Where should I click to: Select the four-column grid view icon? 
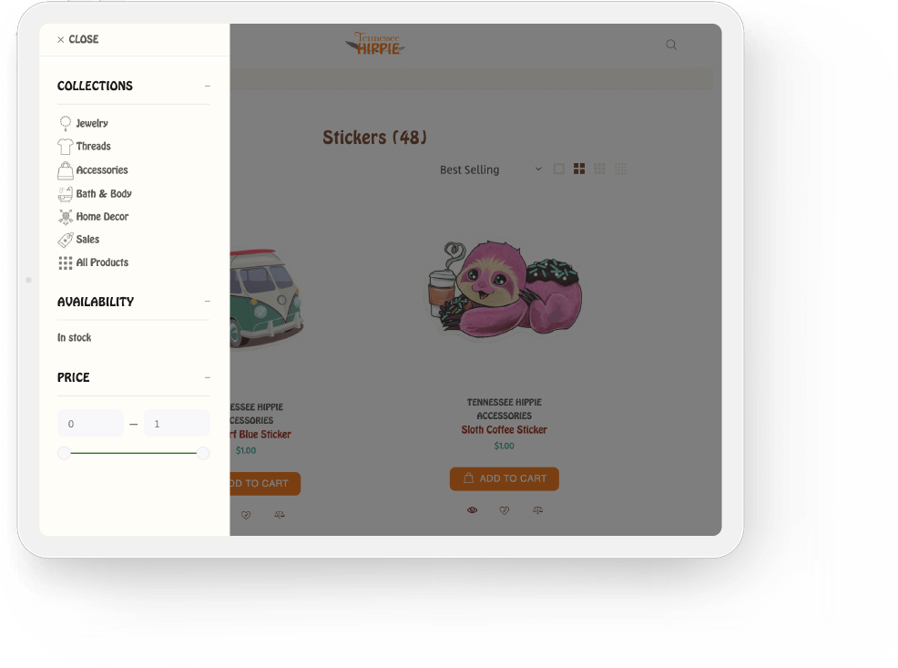[x=620, y=169]
